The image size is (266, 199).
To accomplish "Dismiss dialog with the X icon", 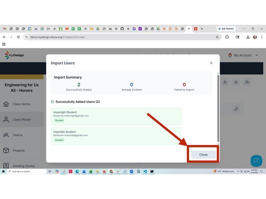I will [x=211, y=63].
